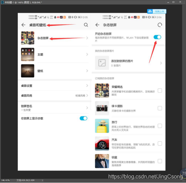The height and width of the screenshot is (183, 186).
Task: Toggle the 开启杂志锁屏 switch
Action: (x=157, y=37)
